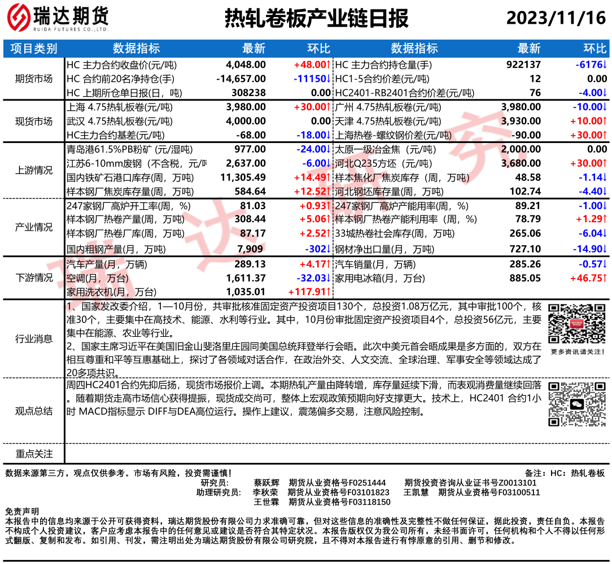Select the 下游情况 category cell
612x564 pixels.
(x=34, y=277)
